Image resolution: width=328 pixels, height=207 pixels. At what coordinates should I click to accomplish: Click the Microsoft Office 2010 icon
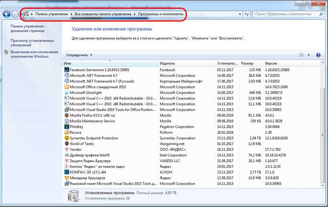[x=66, y=87]
